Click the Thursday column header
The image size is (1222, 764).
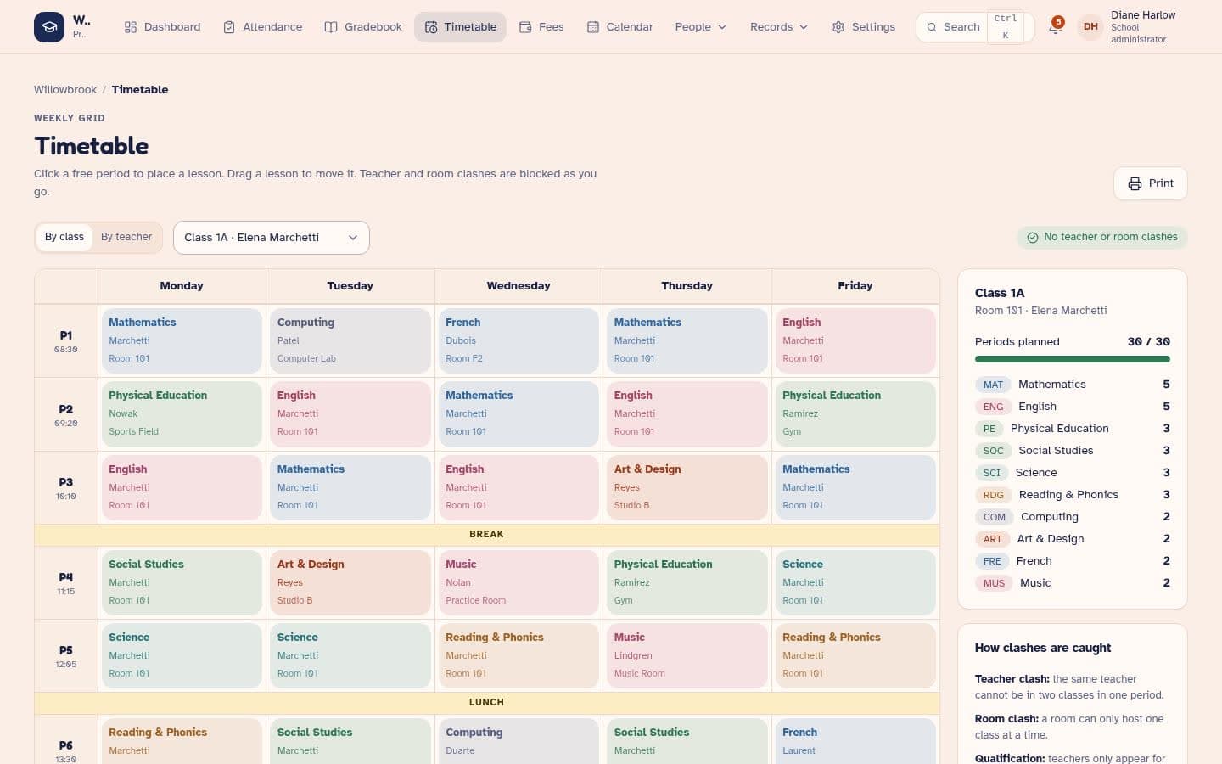click(x=687, y=286)
